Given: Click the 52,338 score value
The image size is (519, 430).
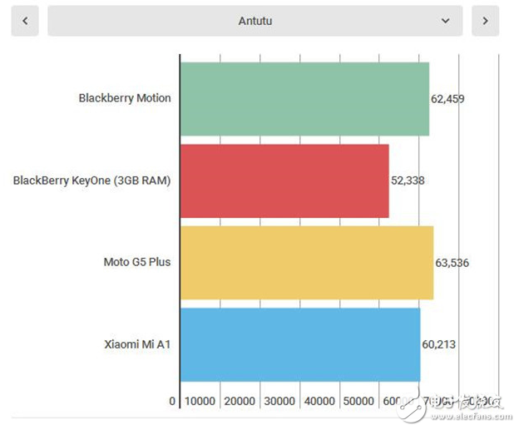Looking at the screenshot, I should 408,180.
